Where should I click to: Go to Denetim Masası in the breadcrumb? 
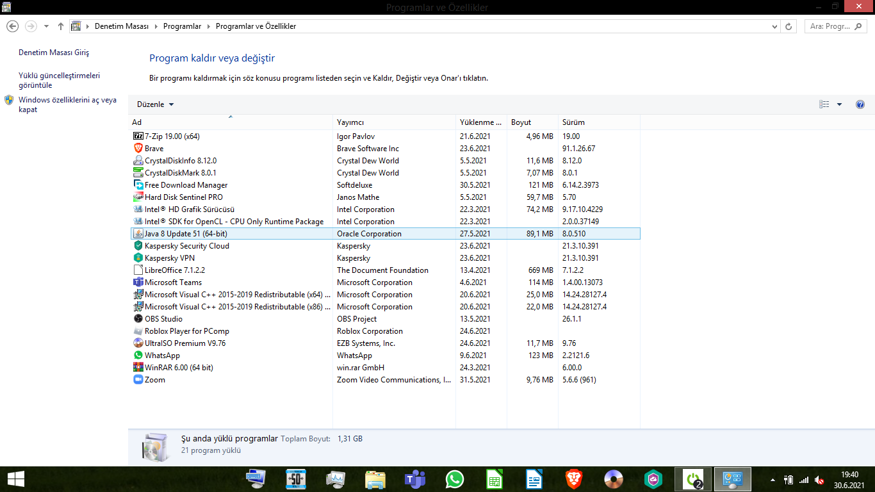tap(122, 26)
